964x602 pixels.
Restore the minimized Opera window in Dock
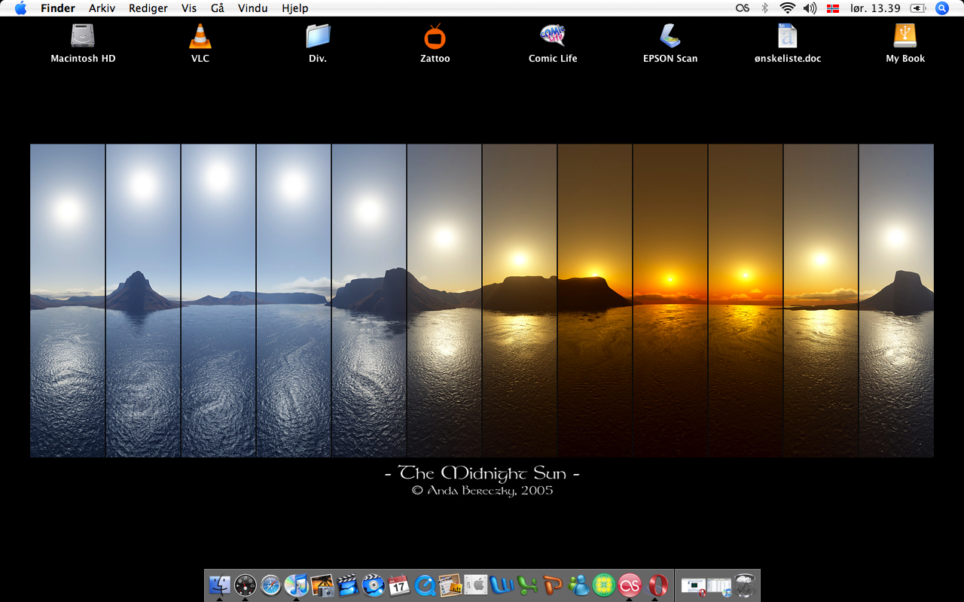694,585
